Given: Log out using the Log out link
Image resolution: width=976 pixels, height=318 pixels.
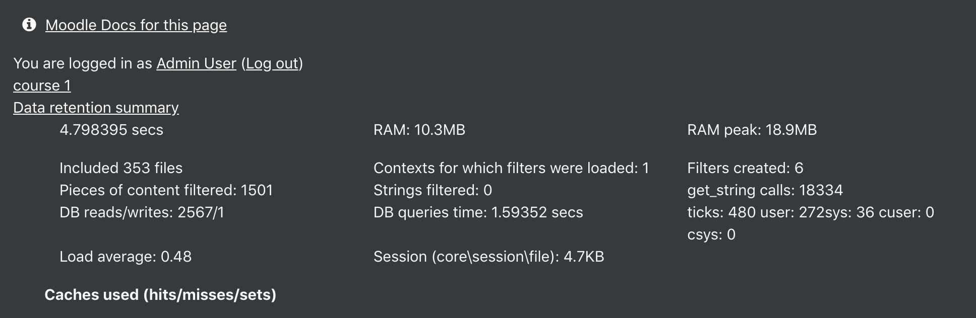Looking at the screenshot, I should pyautogui.click(x=272, y=63).
